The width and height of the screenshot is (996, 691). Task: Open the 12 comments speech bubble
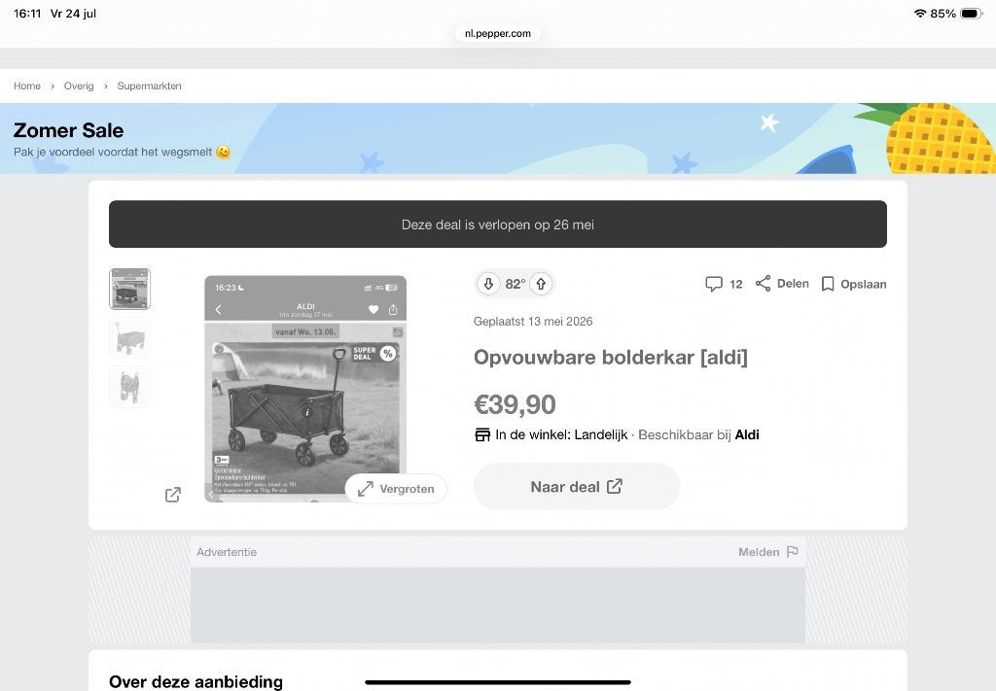tap(724, 284)
